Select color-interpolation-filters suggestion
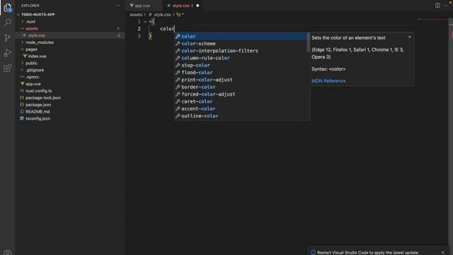The image size is (453, 255). point(241,51)
